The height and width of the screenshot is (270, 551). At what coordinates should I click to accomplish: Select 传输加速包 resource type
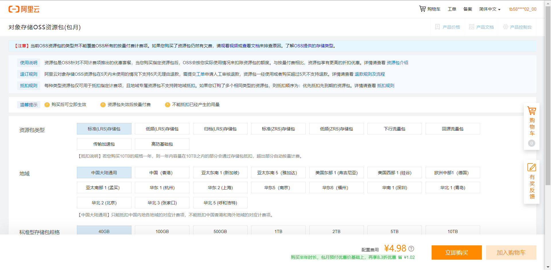coord(104,144)
